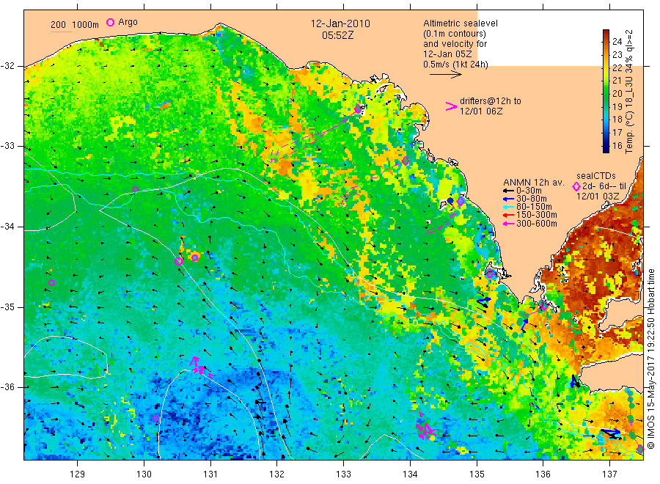Screen dimensions: 660x484
Task: Click the cyan 200m contour legend line
Action: pyautogui.click(x=61, y=32)
